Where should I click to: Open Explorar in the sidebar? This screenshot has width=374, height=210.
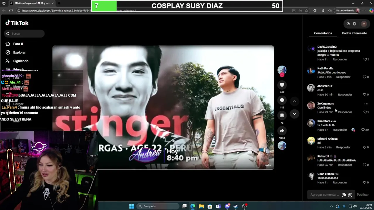click(x=19, y=52)
